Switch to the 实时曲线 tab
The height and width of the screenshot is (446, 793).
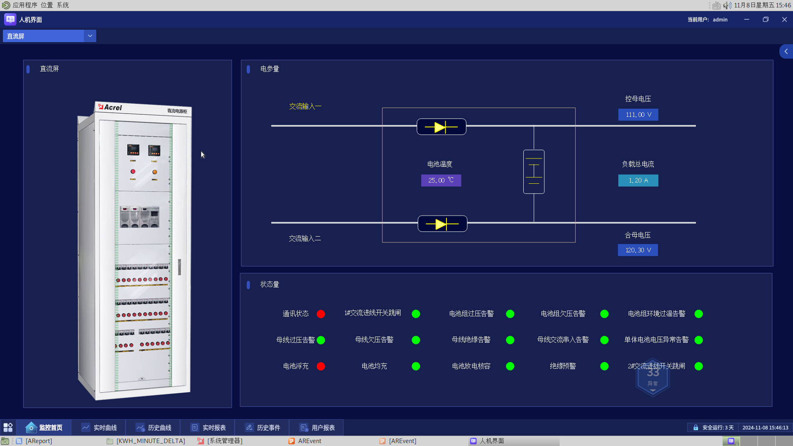pos(99,427)
